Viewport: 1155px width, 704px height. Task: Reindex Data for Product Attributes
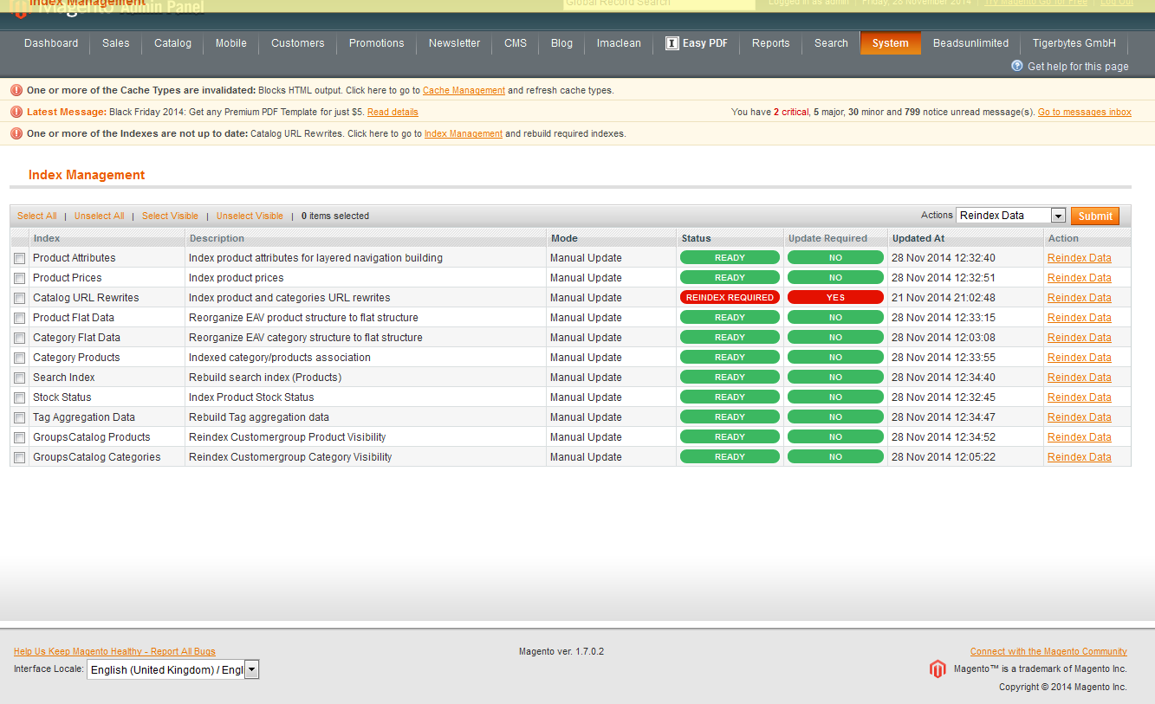(1079, 258)
